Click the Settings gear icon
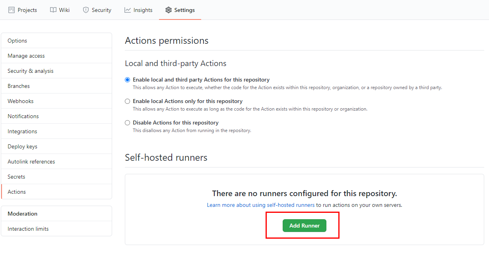The image size is (489, 253). [169, 10]
